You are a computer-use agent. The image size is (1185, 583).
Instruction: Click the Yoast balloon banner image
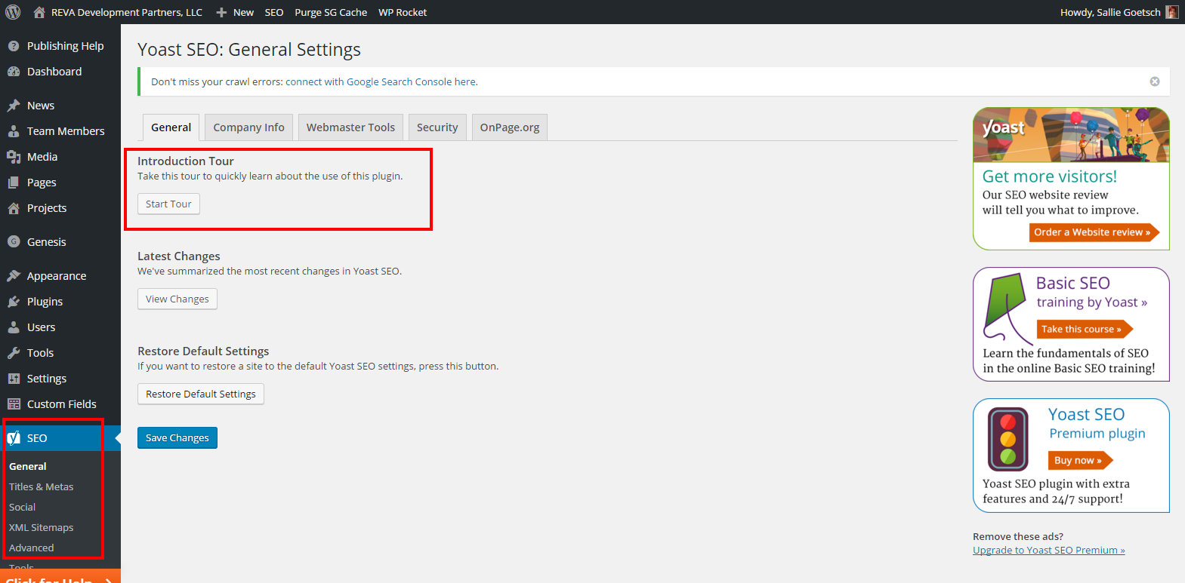click(1071, 135)
